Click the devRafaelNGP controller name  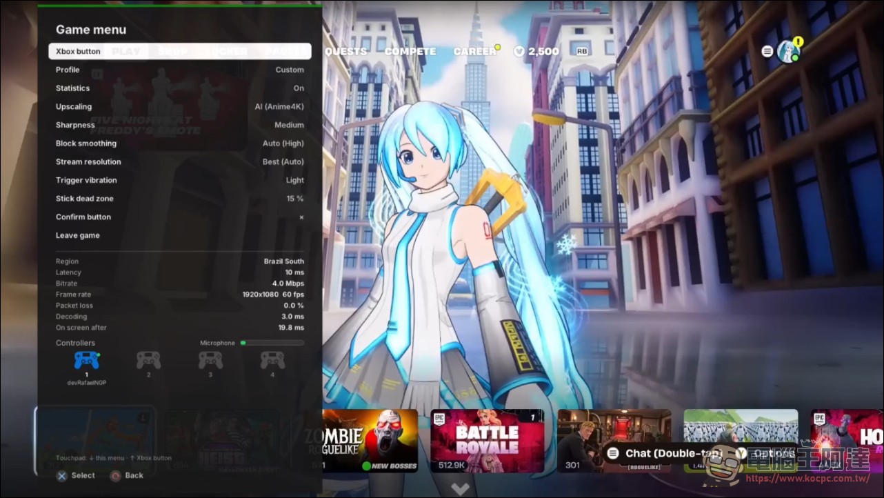pyautogui.click(x=86, y=382)
